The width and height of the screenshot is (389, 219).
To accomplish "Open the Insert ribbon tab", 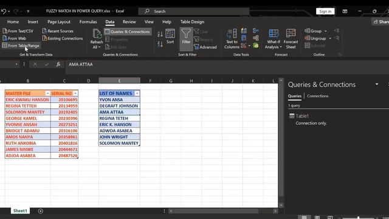I will pyautogui.click(x=33, y=22).
